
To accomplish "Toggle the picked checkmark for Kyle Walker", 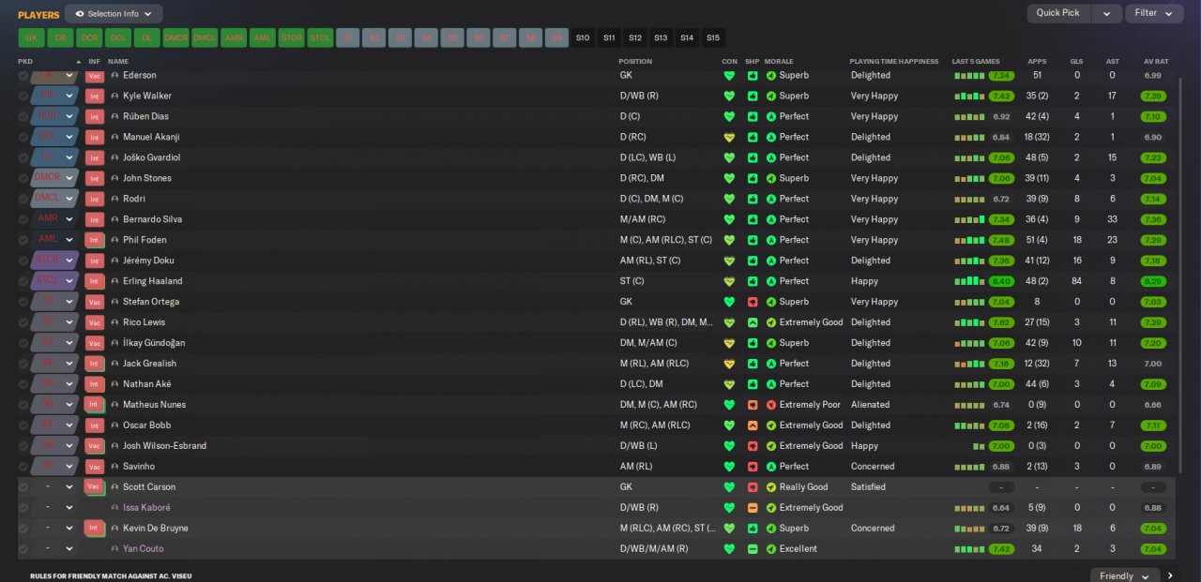I will pos(23,96).
